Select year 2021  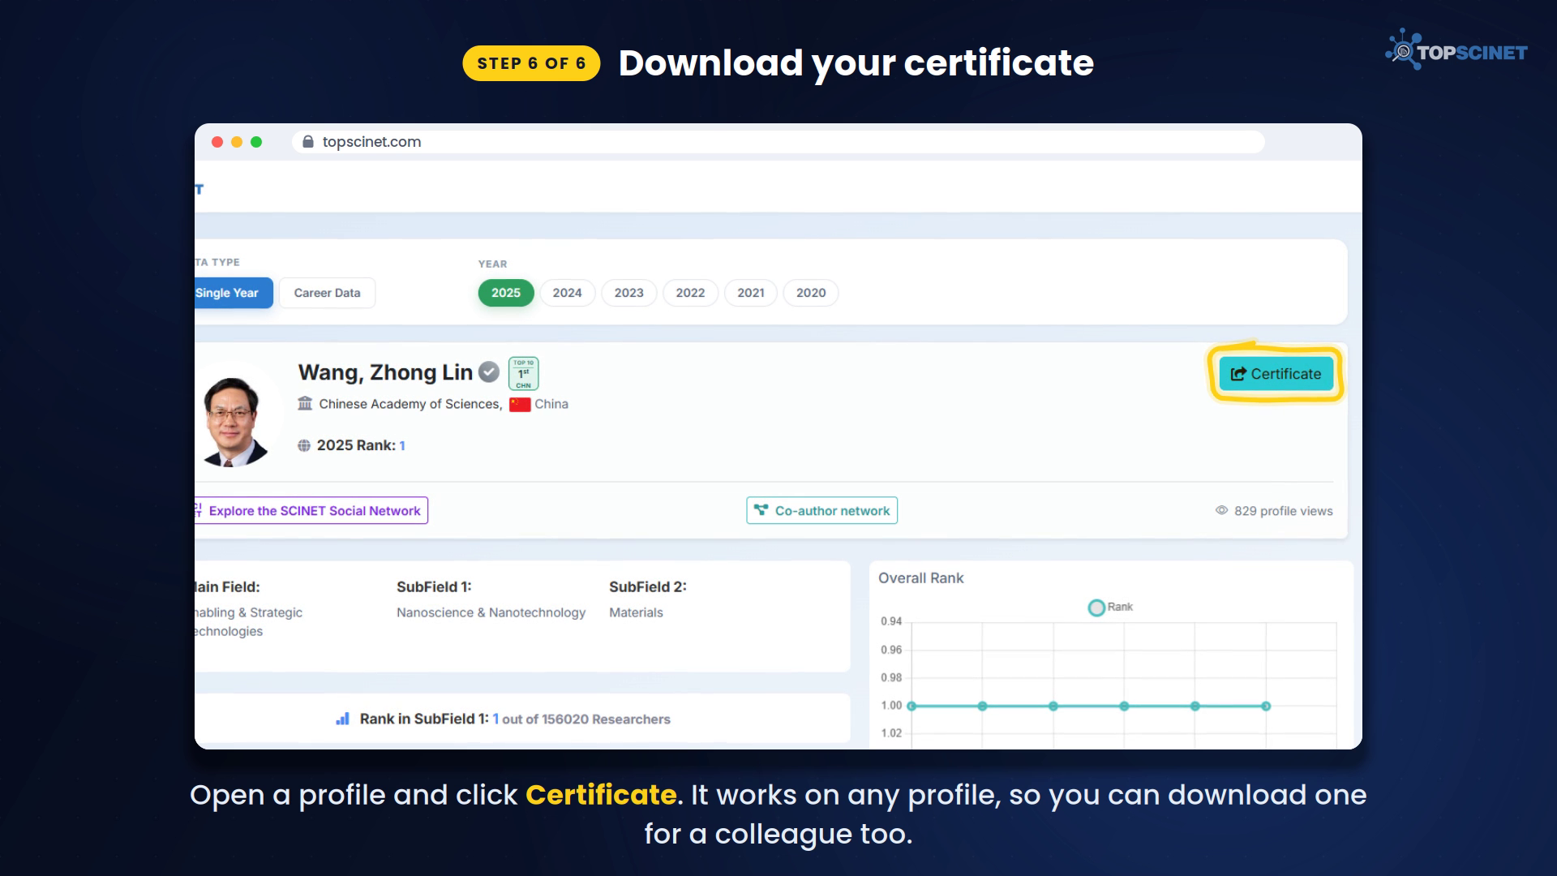(751, 293)
